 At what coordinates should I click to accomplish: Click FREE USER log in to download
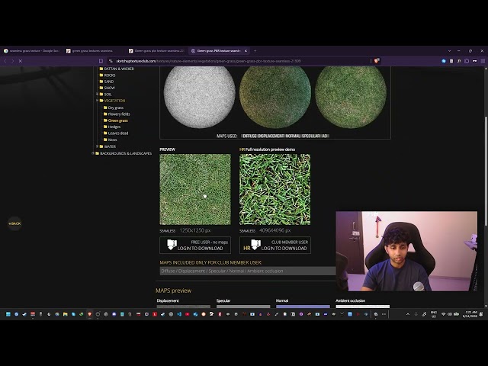[x=195, y=246]
